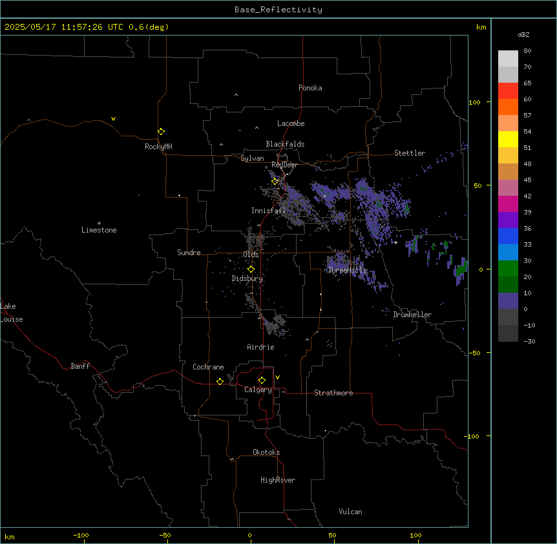Select the pink 45-42 dBZ legend swatch
This screenshot has height=544, width=557.
click(x=508, y=187)
